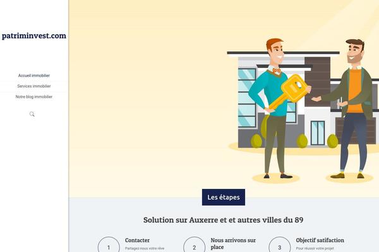Click the house front door illustration
The width and height of the screenshot is (379, 252).
point(318,133)
